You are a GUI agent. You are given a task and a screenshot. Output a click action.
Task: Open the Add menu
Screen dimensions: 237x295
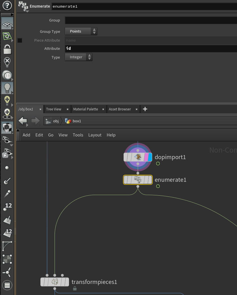(26, 135)
